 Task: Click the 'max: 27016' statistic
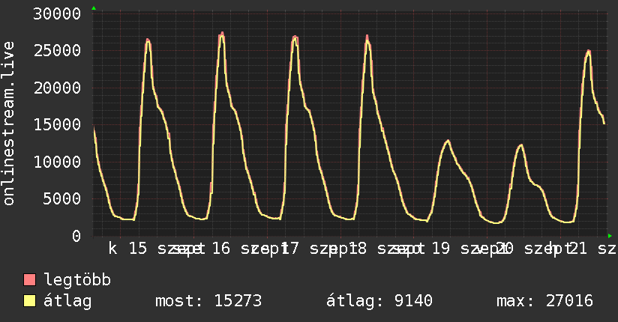pos(544,301)
